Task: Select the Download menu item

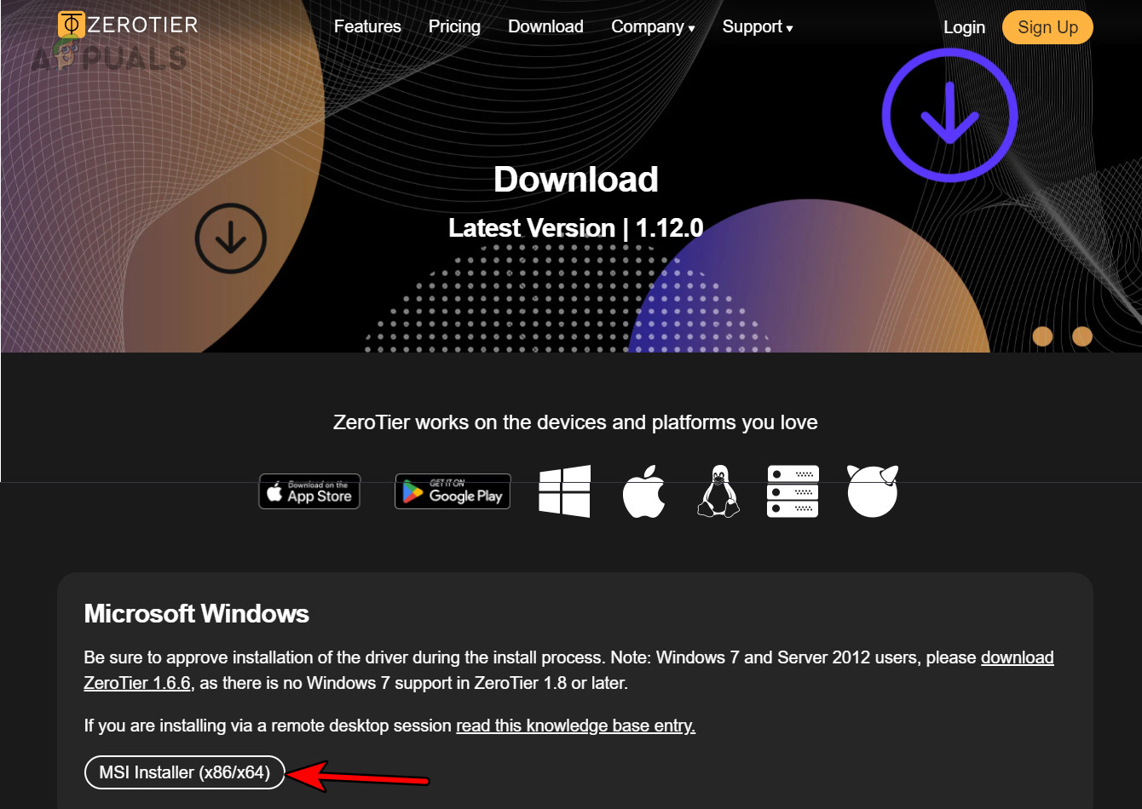Action: [545, 26]
